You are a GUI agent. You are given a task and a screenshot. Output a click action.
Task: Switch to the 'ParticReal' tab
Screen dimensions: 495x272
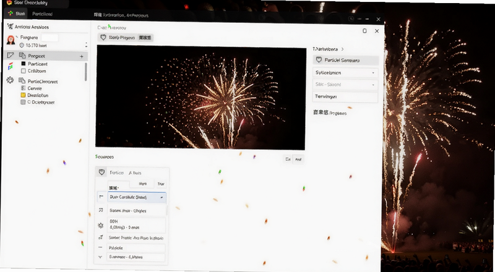[42, 14]
